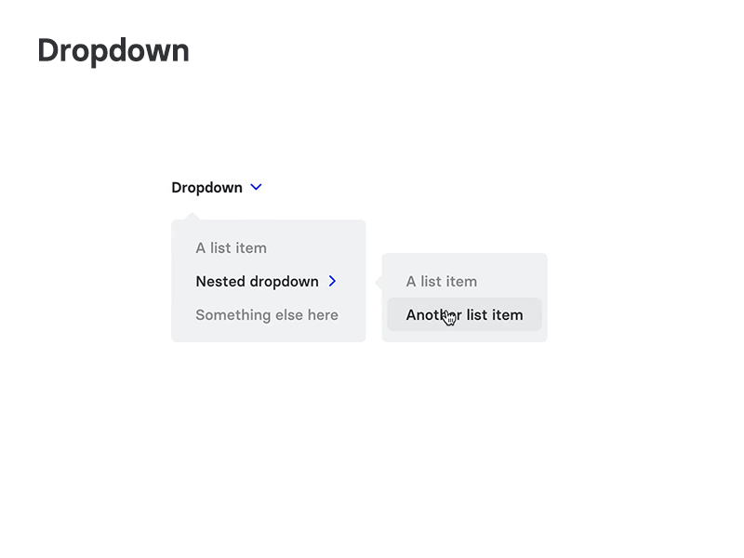The width and height of the screenshot is (744, 558).
Task: Click empty padding at the nested submenu's top edge
Action: [x=464, y=259]
